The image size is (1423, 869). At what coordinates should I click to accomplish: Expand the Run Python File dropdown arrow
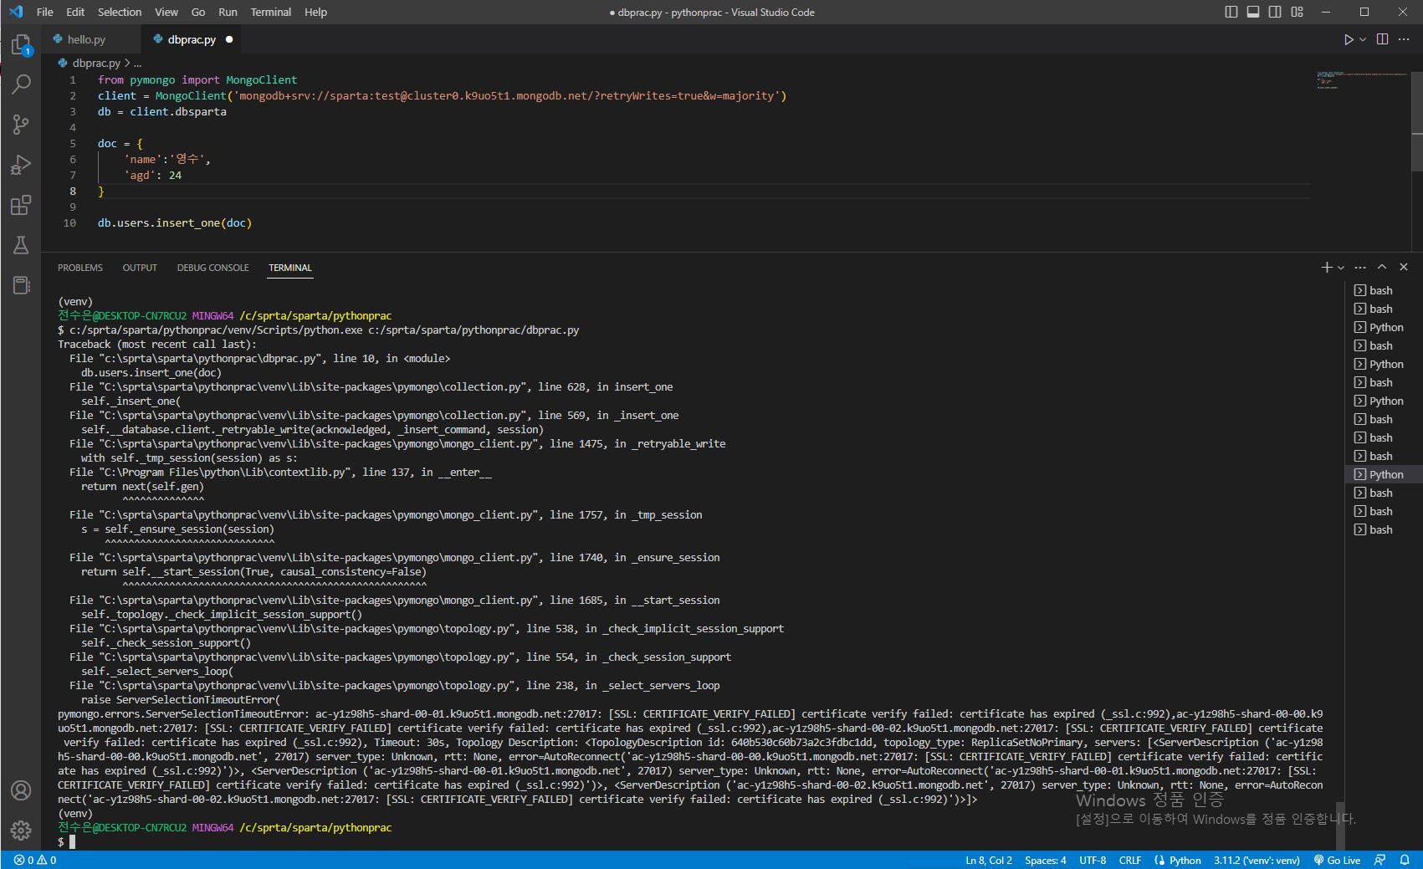[1363, 39]
